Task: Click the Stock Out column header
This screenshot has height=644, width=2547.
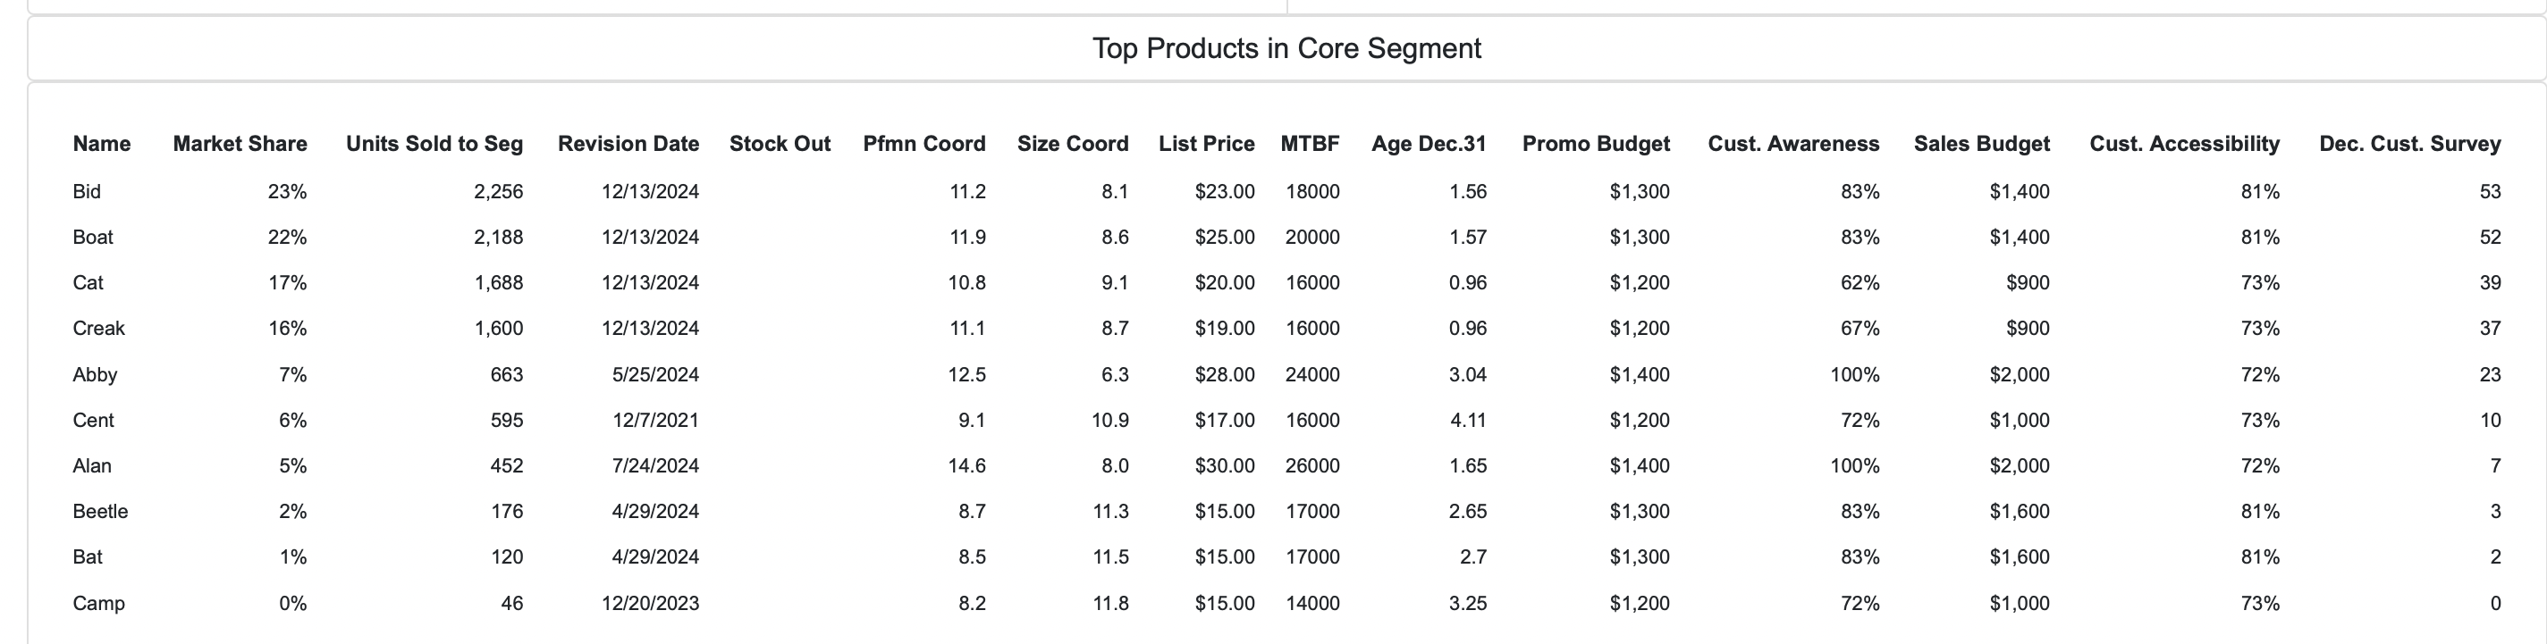Action: point(780,144)
